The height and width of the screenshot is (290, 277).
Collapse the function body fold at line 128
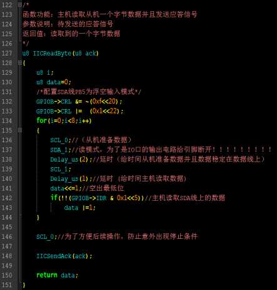click(20, 62)
